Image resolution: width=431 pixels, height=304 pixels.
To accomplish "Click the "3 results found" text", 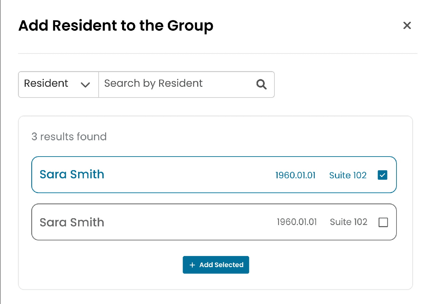I will tap(69, 137).
